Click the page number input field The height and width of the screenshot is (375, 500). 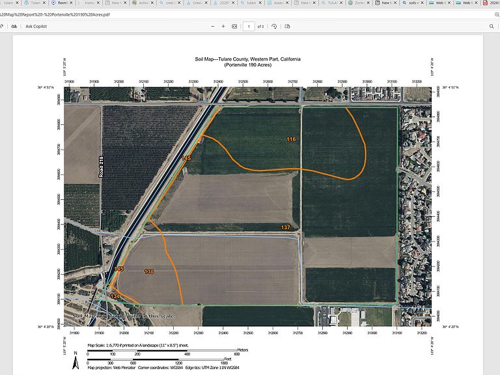(x=249, y=27)
